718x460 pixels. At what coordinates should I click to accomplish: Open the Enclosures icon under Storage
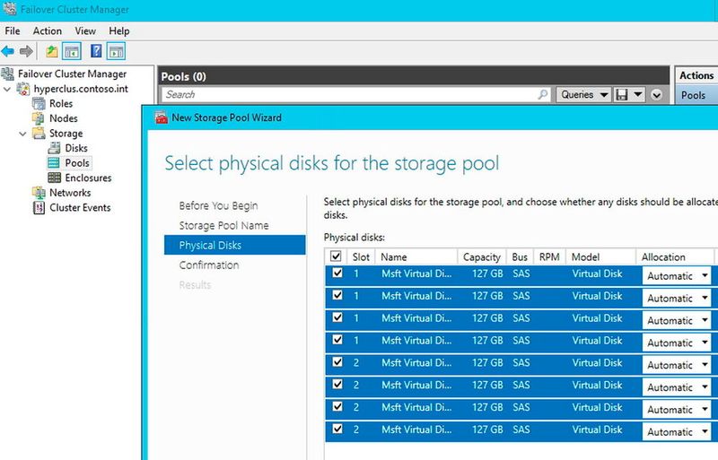[x=54, y=178]
